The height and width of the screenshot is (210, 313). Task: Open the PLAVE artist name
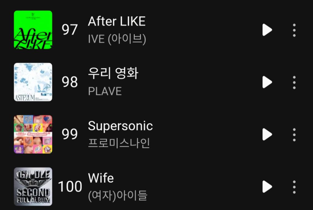(105, 91)
